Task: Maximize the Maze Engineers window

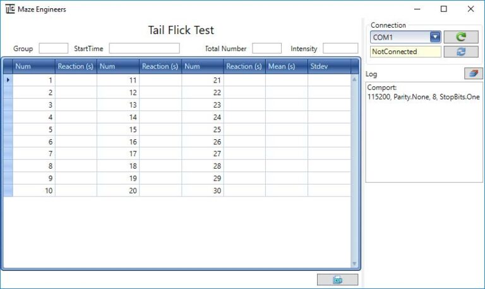Action: 443,9
